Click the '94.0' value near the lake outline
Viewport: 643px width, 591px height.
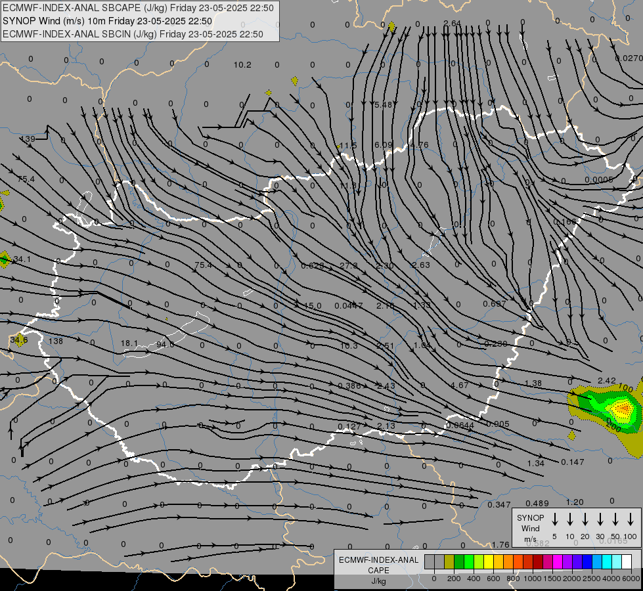point(166,345)
